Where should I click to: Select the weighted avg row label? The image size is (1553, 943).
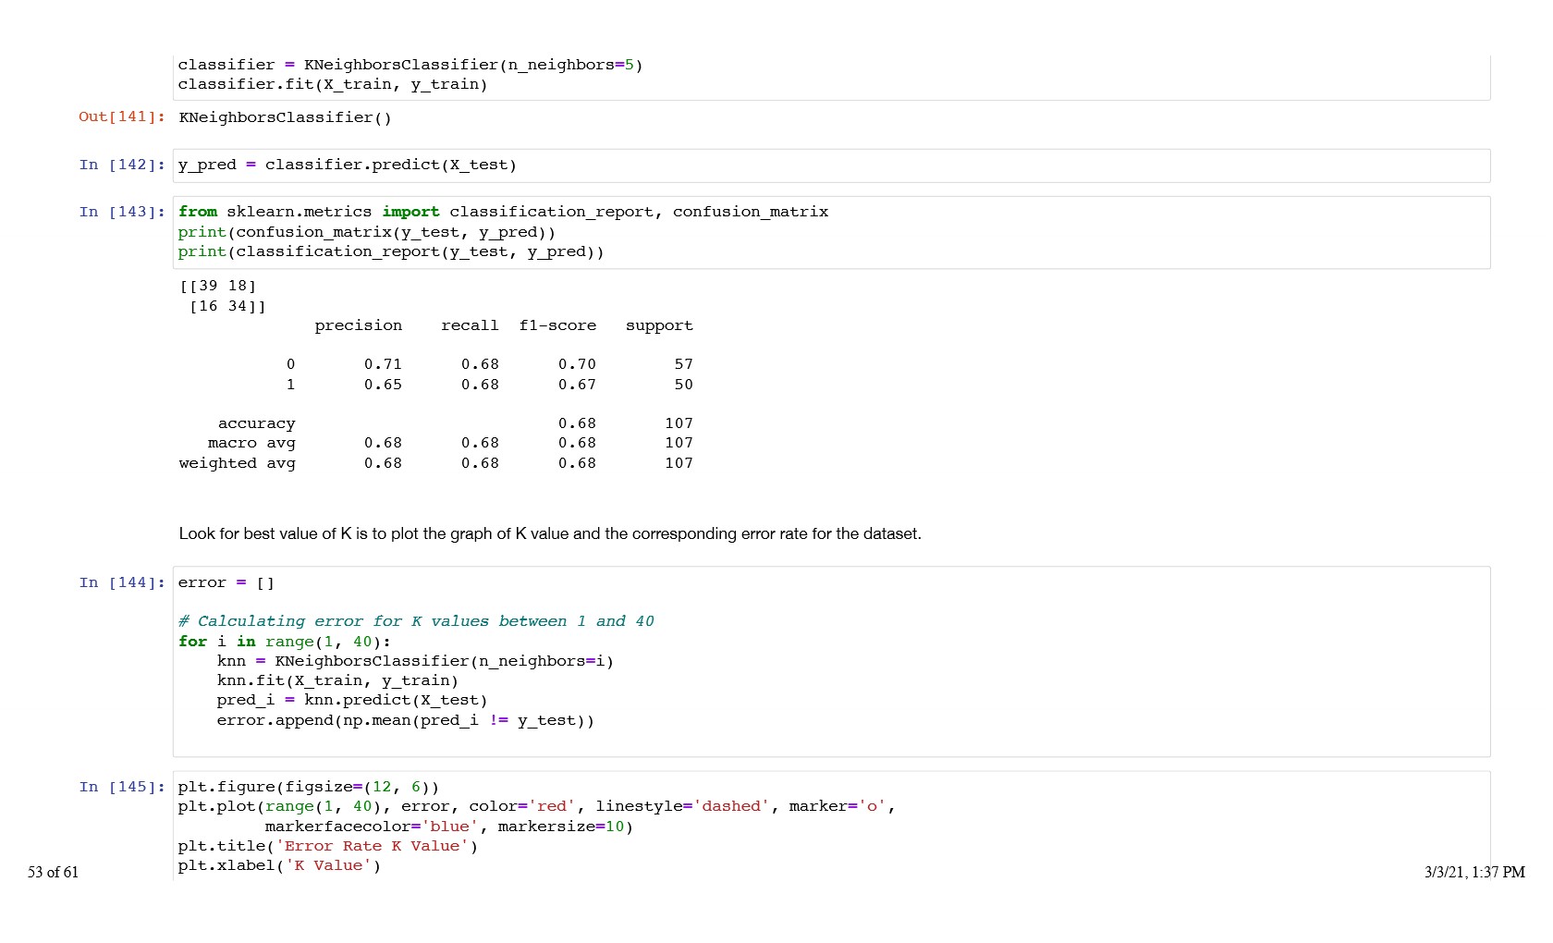[237, 463]
